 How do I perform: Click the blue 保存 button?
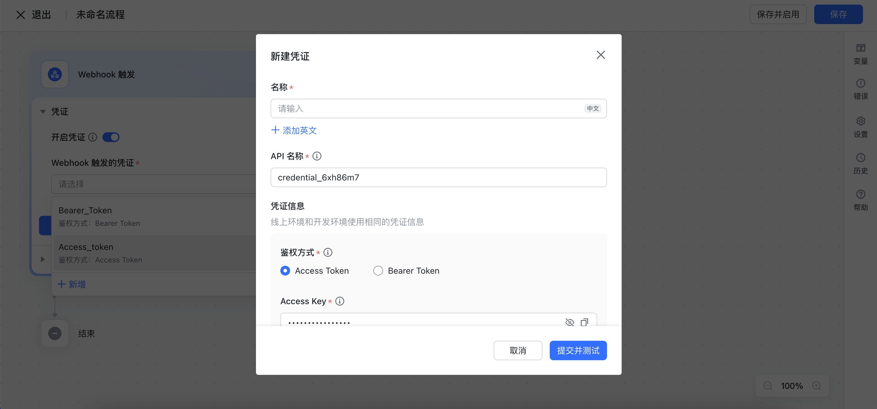[x=838, y=14]
